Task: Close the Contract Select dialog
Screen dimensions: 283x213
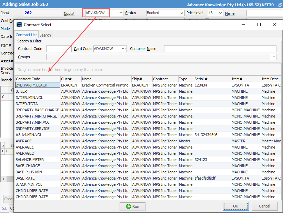Action: [275, 25]
